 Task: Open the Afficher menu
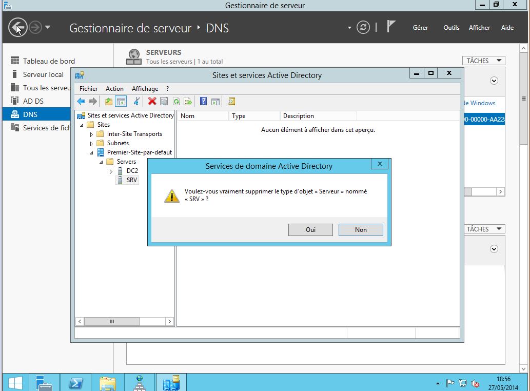pos(479,27)
